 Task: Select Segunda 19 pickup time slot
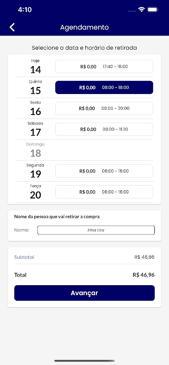104,171
